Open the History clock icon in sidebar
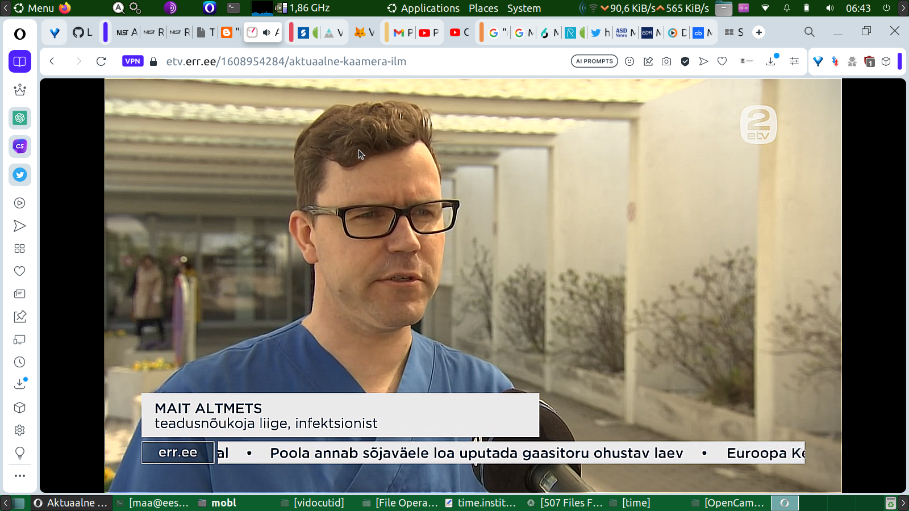The image size is (909, 511). coord(20,362)
